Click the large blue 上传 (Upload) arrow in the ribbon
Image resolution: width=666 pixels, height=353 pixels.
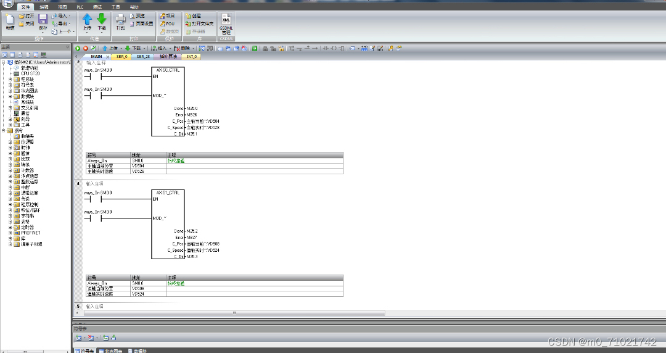[87, 19]
